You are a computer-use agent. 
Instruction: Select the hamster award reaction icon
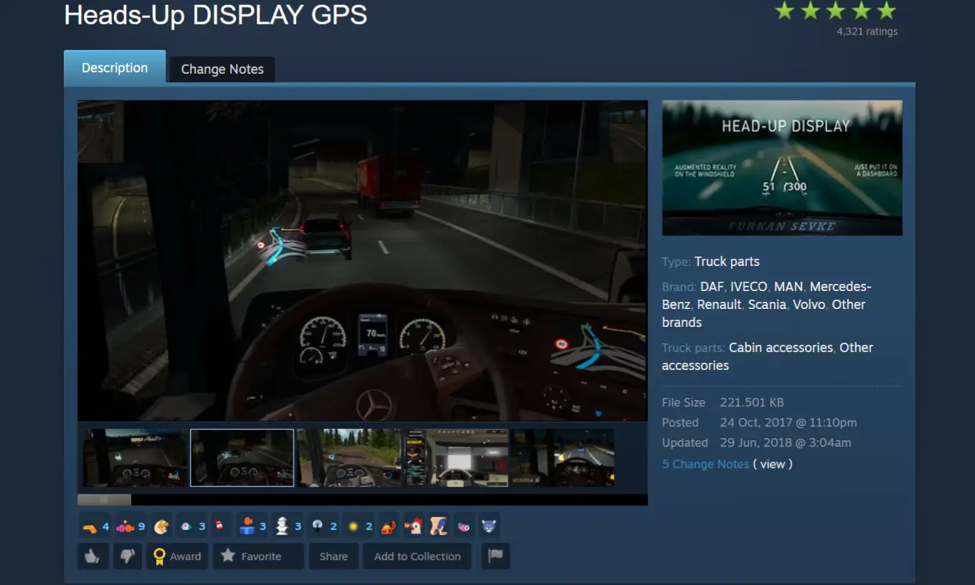[x=161, y=526]
